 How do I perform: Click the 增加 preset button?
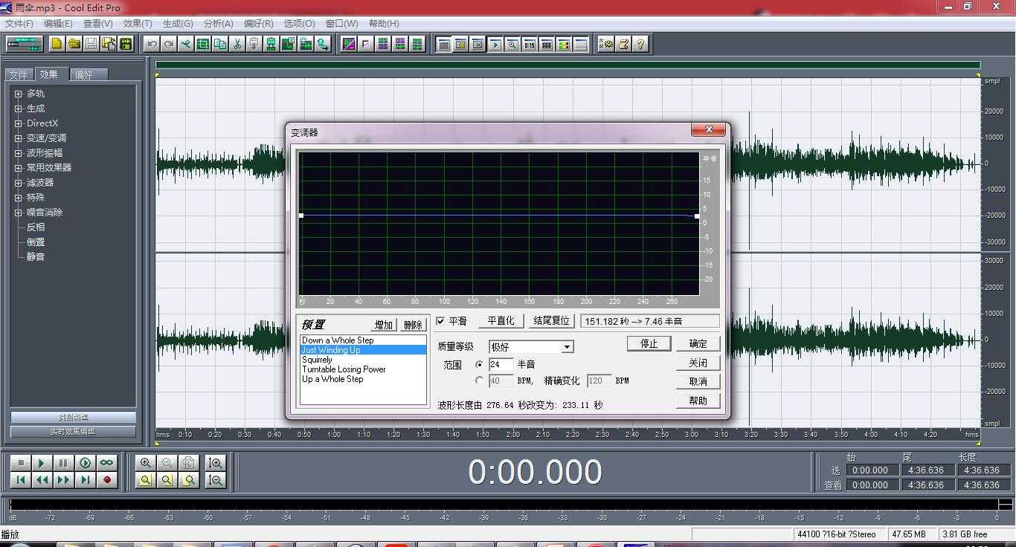(384, 325)
